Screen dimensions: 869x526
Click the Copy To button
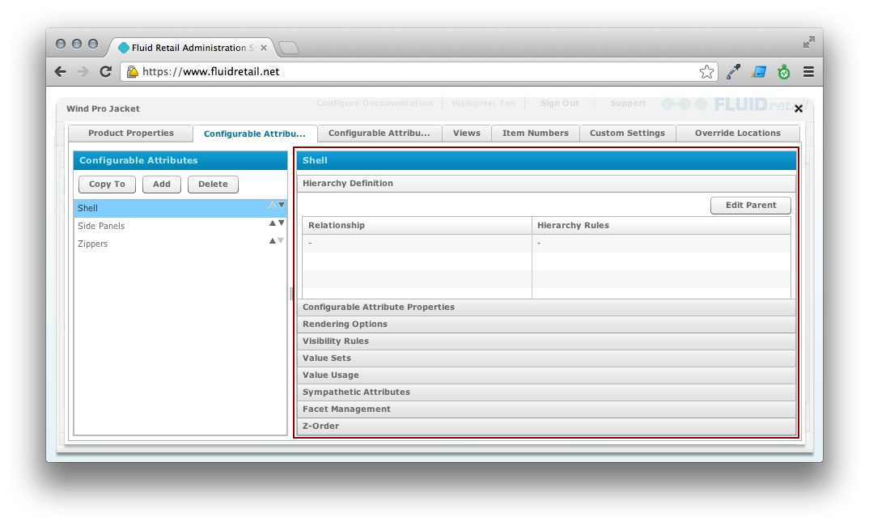[x=106, y=184]
